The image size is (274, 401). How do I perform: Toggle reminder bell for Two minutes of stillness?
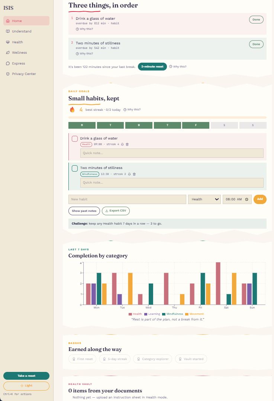tap(129, 174)
